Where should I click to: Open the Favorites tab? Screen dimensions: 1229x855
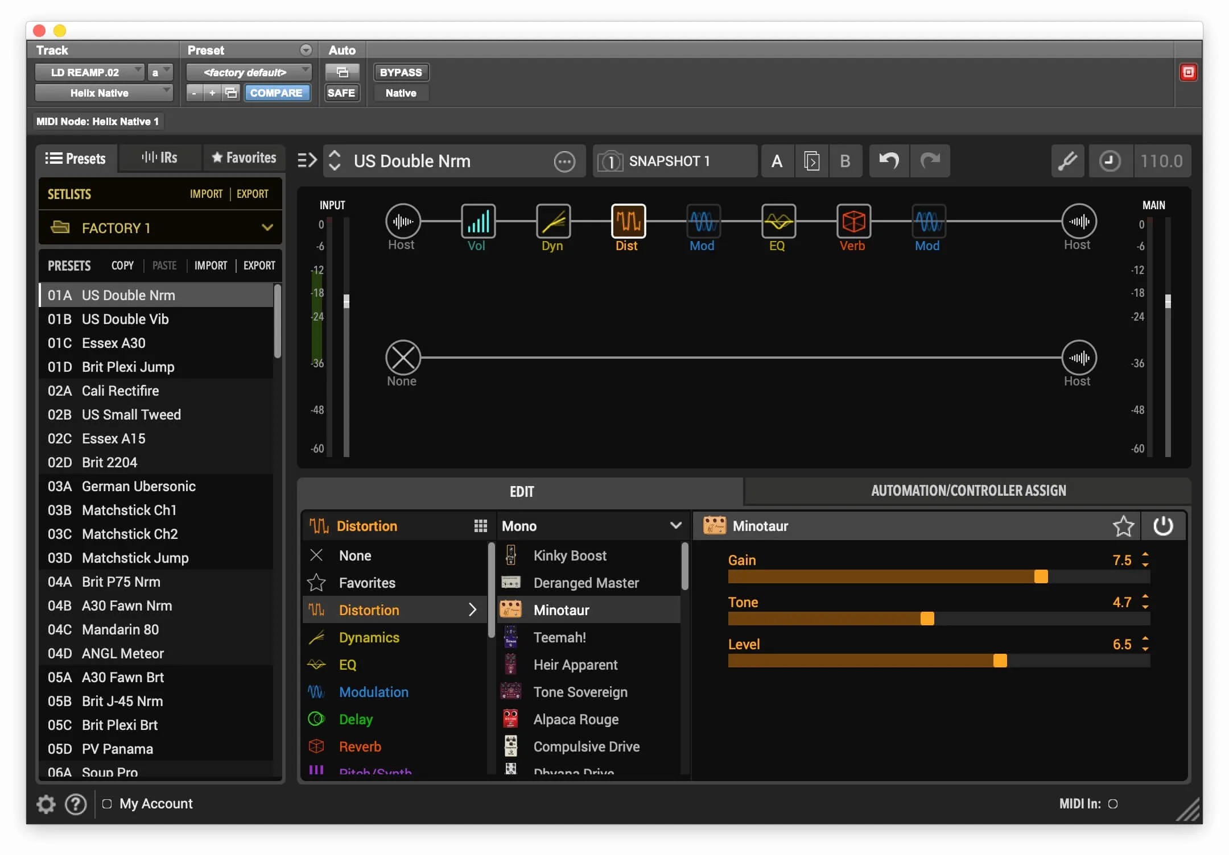coord(244,158)
